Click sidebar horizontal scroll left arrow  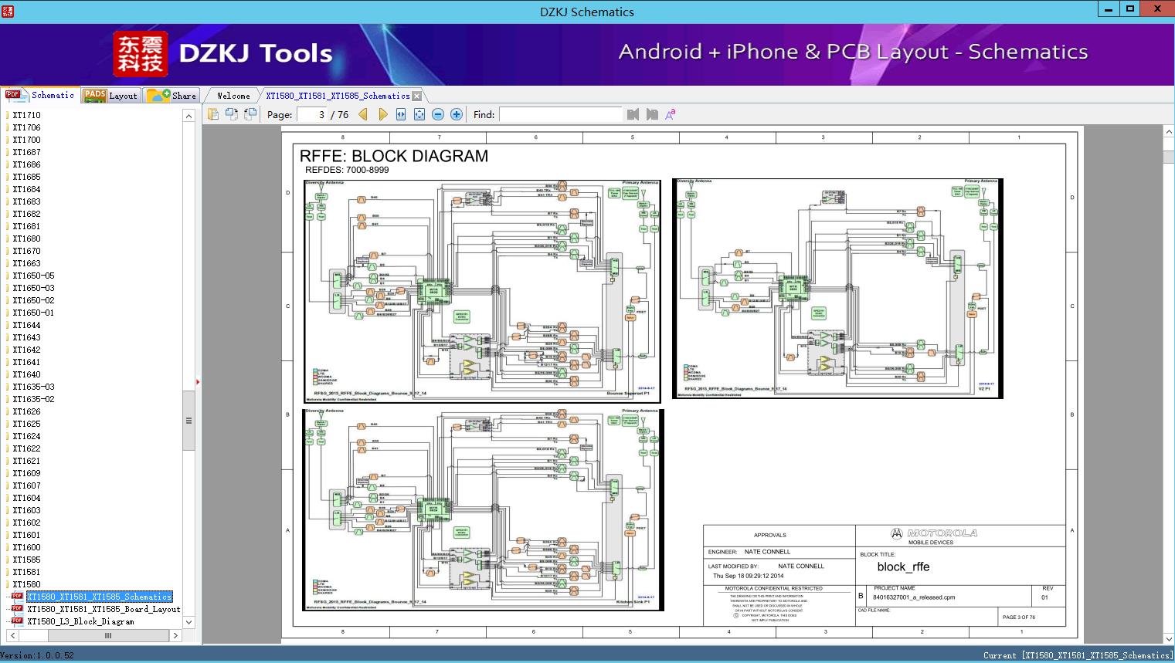point(12,635)
